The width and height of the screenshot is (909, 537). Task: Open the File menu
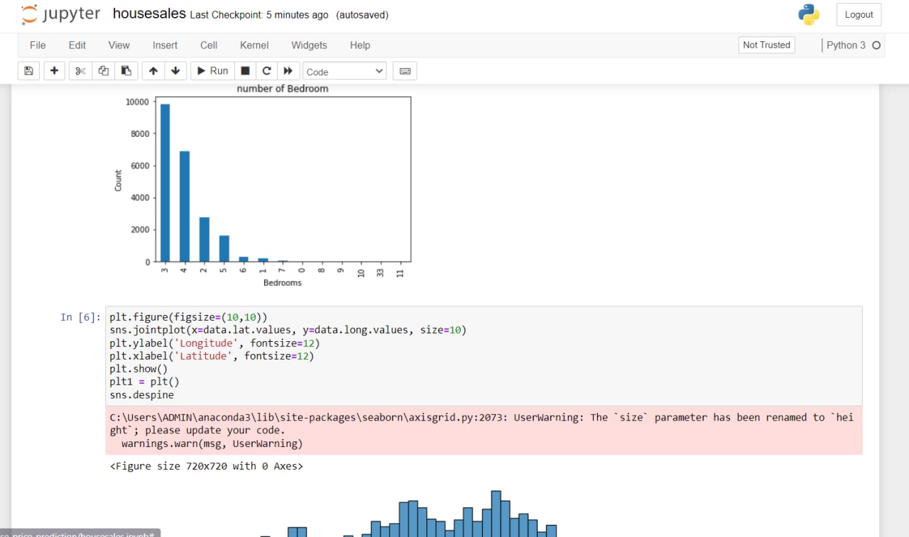38,45
